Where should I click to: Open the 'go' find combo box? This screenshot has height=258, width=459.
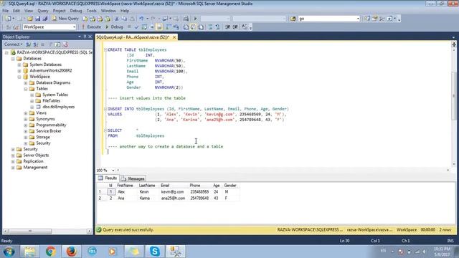[x=358, y=19]
